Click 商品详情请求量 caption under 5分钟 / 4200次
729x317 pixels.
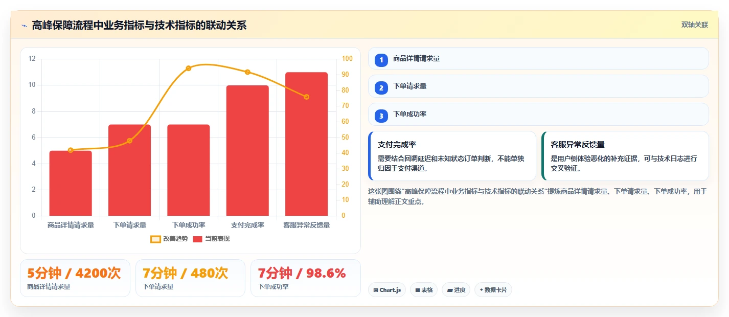(49, 287)
